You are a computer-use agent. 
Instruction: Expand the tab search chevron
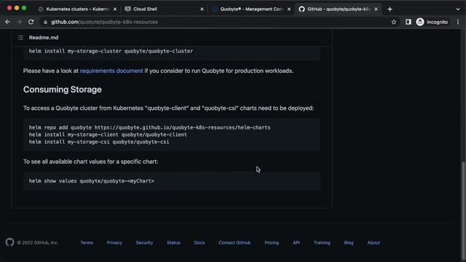(458, 9)
